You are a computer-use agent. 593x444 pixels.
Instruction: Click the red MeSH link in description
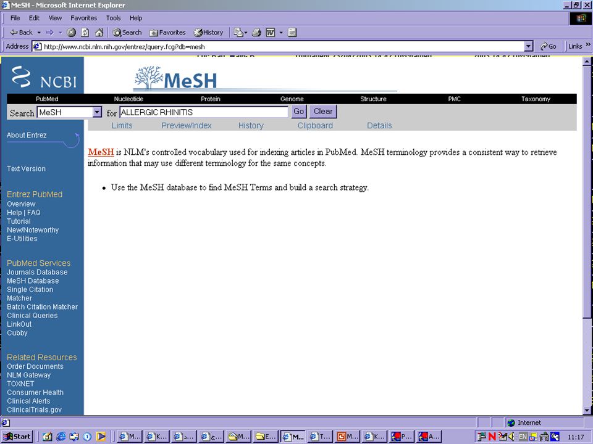(101, 152)
